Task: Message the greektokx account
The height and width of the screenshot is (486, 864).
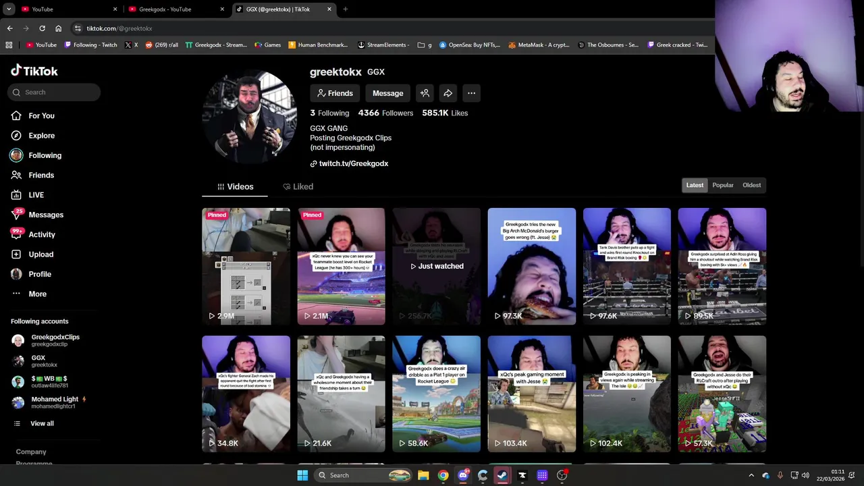Action: click(387, 93)
